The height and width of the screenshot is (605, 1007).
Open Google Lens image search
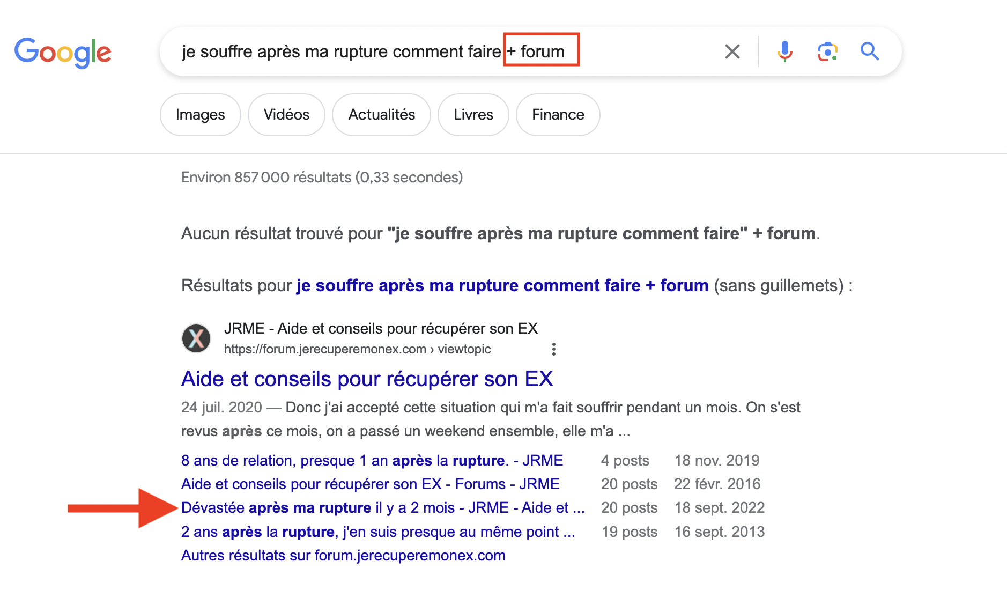click(827, 52)
